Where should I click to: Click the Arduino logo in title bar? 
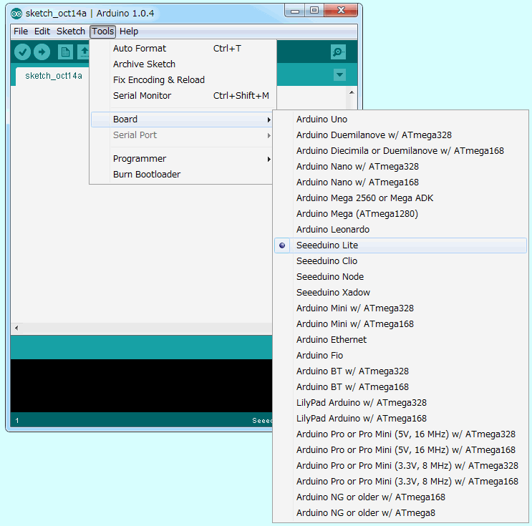pyautogui.click(x=16, y=14)
